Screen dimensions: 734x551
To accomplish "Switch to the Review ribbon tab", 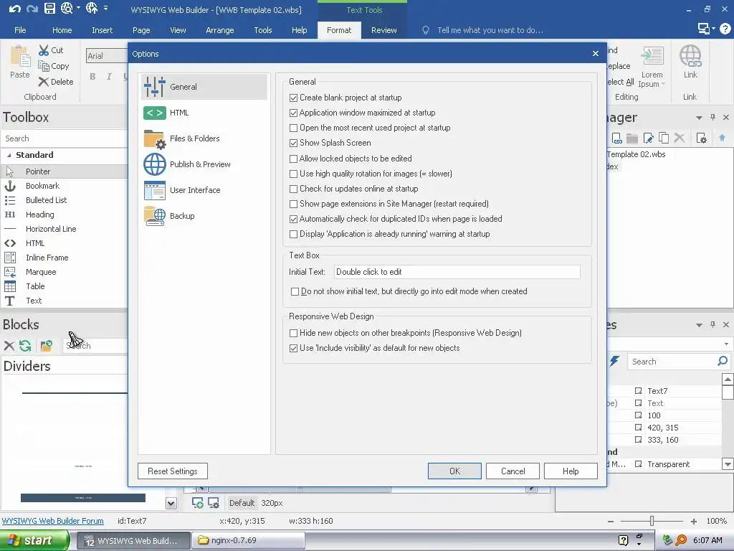I will tap(384, 30).
